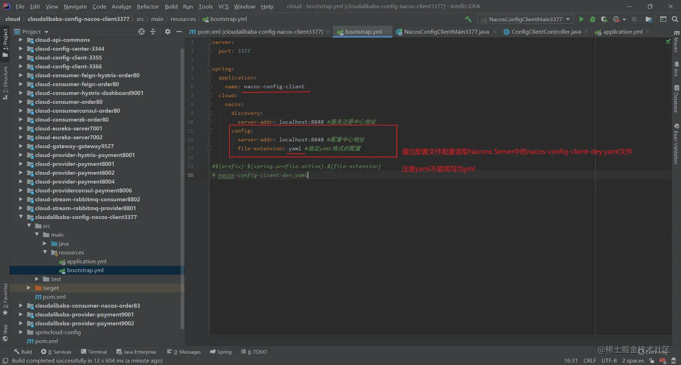Toggle the Z: Structure tool window button
681x365 pixels.
click(x=5, y=83)
